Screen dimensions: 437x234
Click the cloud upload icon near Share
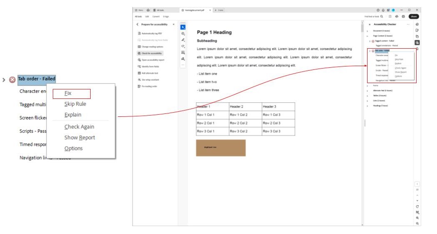coord(397,17)
